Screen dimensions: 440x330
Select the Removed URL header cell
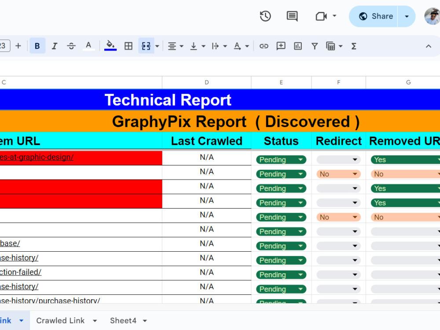click(x=403, y=141)
